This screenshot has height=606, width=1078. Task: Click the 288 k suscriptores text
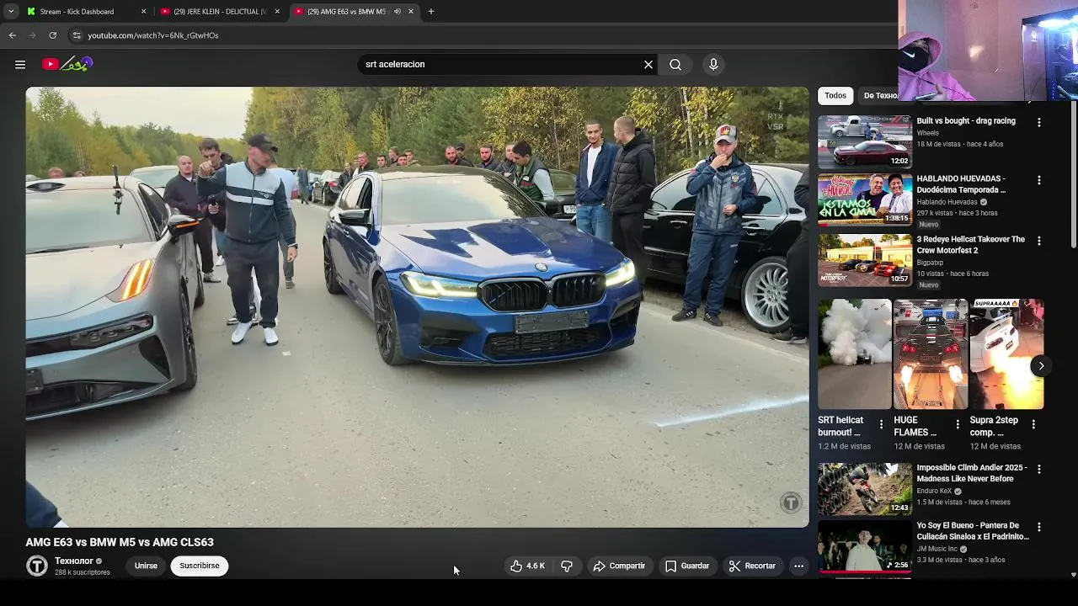click(83, 573)
